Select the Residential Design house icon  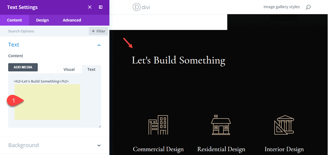[221, 125]
